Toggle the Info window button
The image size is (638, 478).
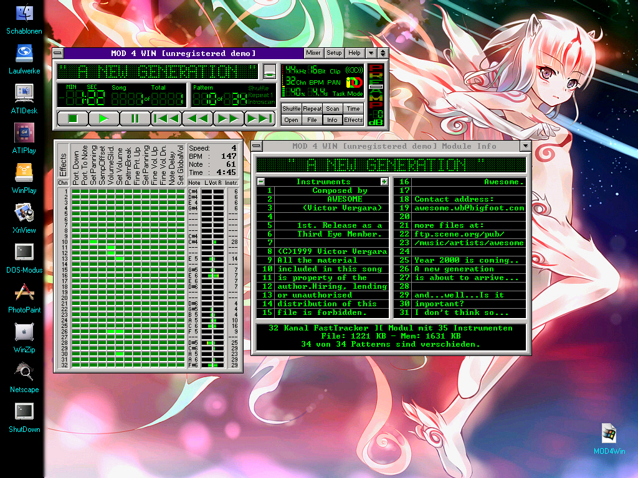333,120
